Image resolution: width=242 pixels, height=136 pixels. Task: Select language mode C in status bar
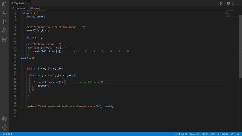tap(219, 134)
